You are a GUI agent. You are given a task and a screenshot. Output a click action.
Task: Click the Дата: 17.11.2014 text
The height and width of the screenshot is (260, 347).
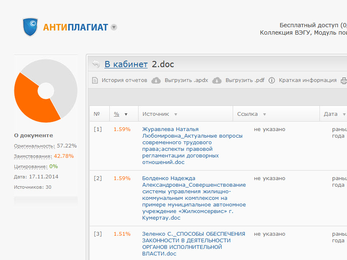point(36,177)
